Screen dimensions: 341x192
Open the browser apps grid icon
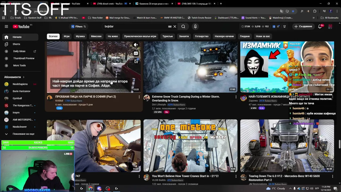(3, 18)
